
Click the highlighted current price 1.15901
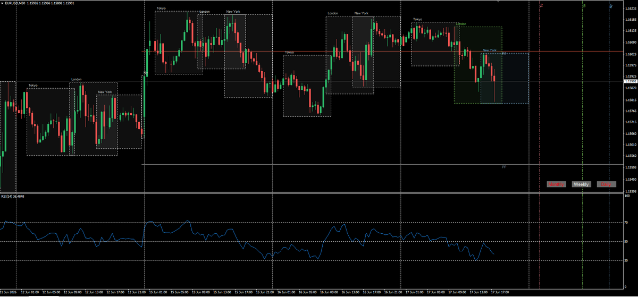point(630,81)
